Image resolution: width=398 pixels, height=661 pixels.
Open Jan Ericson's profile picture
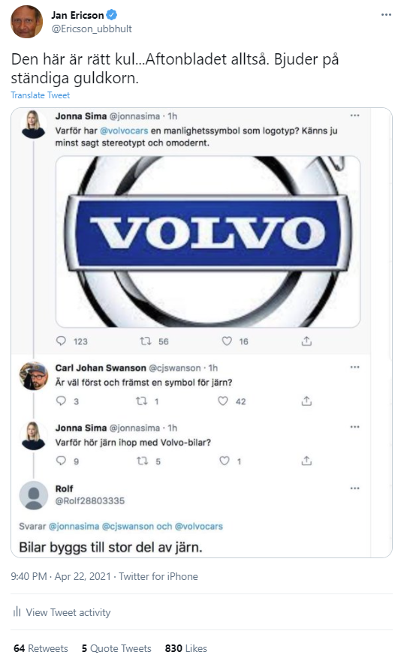click(26, 22)
